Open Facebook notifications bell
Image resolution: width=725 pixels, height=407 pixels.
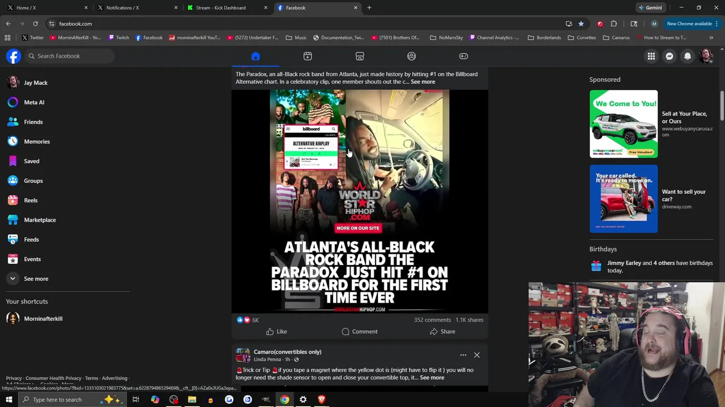(x=688, y=56)
